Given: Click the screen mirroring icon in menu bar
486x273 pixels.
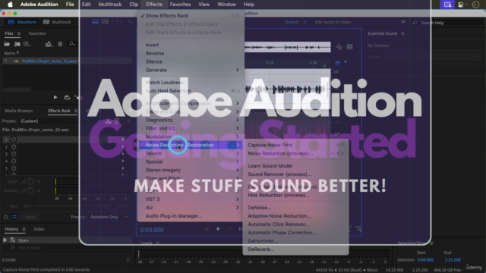Looking at the screenshot, I should 447,5.
